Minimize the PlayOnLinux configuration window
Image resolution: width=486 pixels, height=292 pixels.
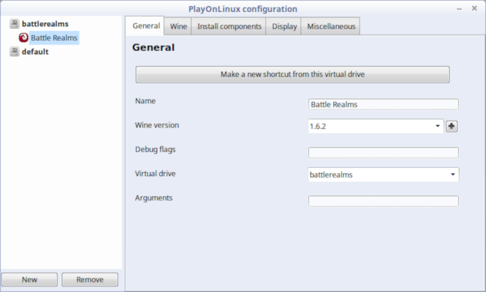pos(460,9)
